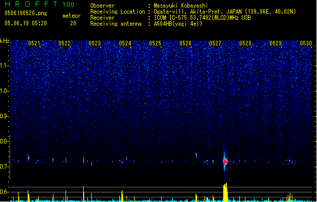The width and height of the screenshot is (317, 202).
Task: Click the 0.6 frequency axis label
Action: [x=5, y=192]
